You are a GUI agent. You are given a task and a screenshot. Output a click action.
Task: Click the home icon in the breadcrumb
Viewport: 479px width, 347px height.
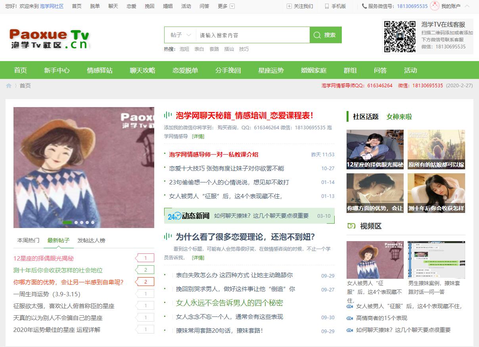point(9,86)
